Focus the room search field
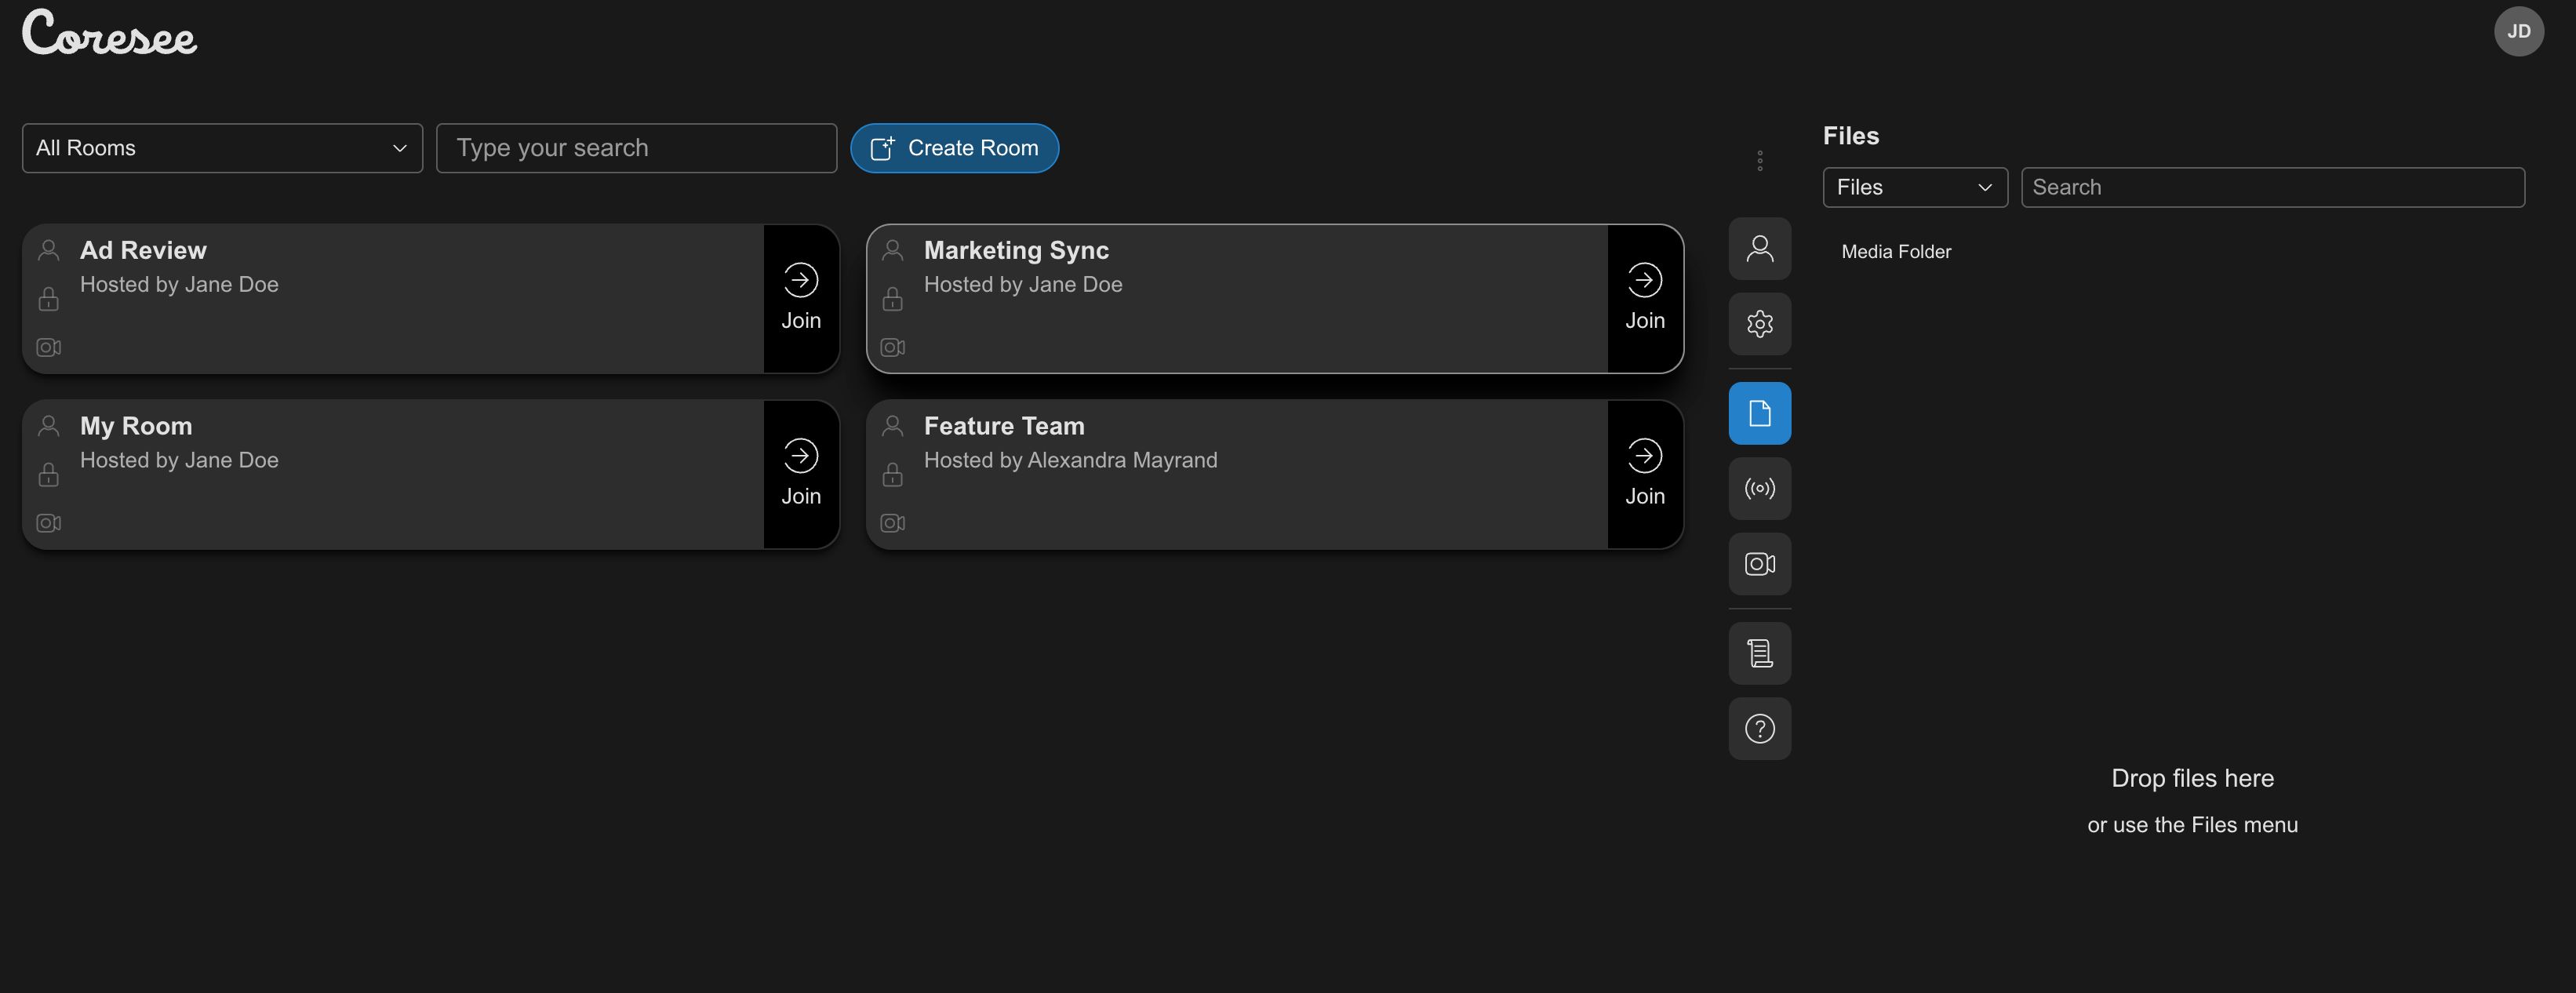 point(636,148)
